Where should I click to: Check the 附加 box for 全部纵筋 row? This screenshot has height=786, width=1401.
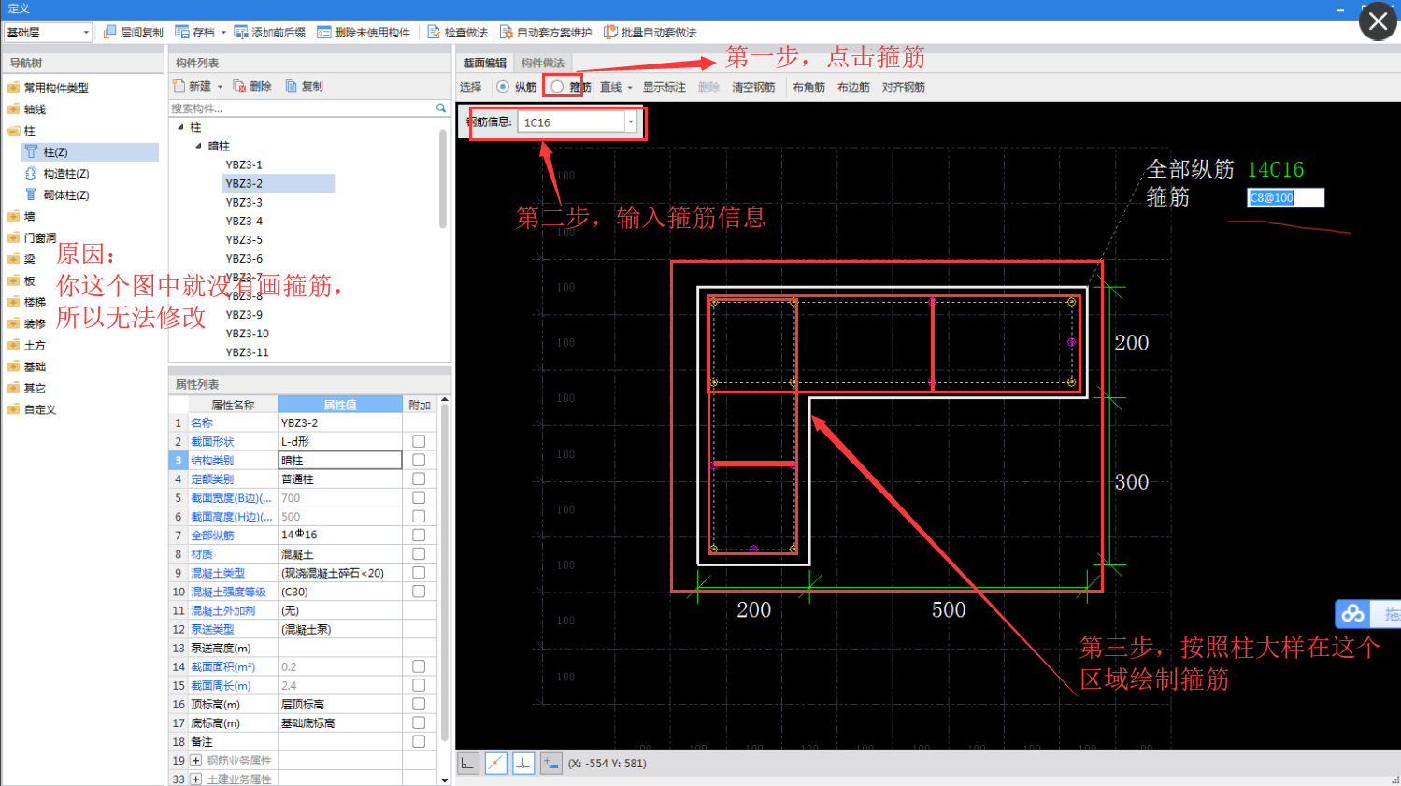[x=419, y=535]
